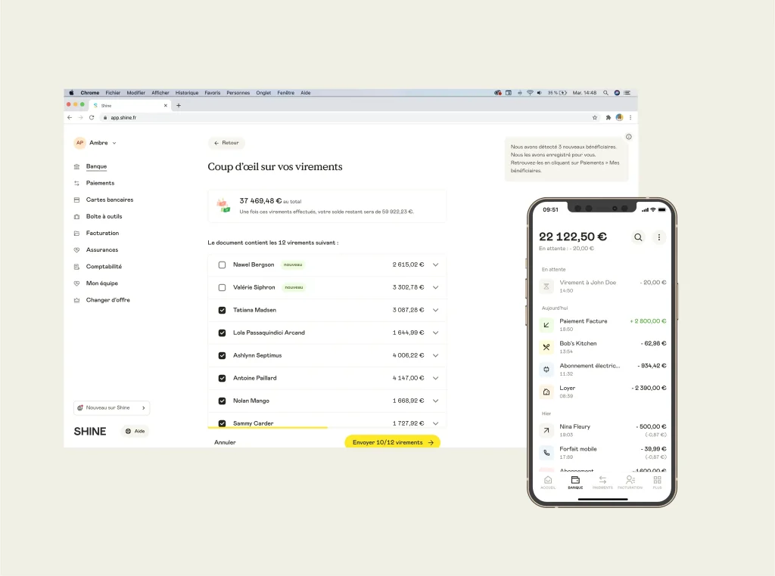
Task: Tap the Paiements icon in phone navbar
Action: [602, 481]
